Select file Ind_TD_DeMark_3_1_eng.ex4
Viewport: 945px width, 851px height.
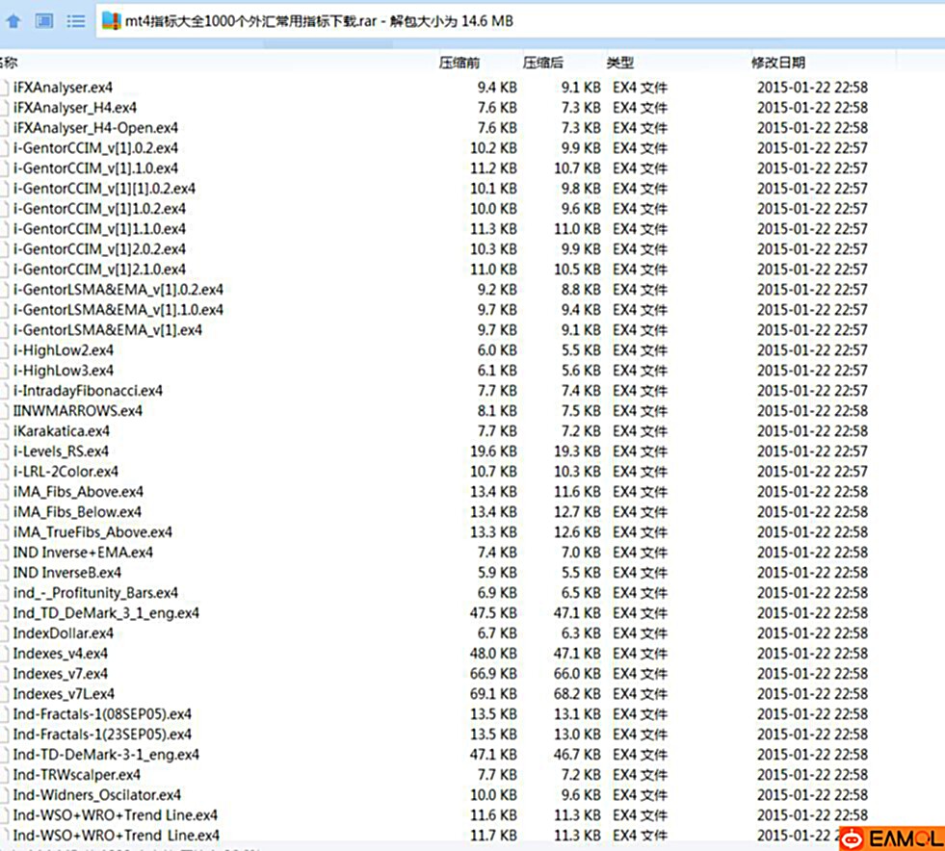106,613
